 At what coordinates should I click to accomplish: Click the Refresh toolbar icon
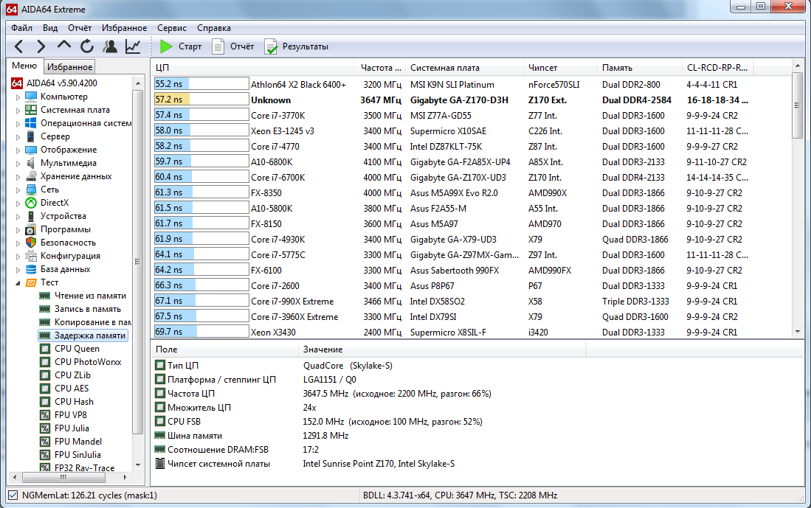pyautogui.click(x=87, y=46)
